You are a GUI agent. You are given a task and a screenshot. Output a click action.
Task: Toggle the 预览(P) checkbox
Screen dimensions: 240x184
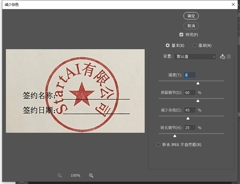pyautogui.click(x=181, y=35)
